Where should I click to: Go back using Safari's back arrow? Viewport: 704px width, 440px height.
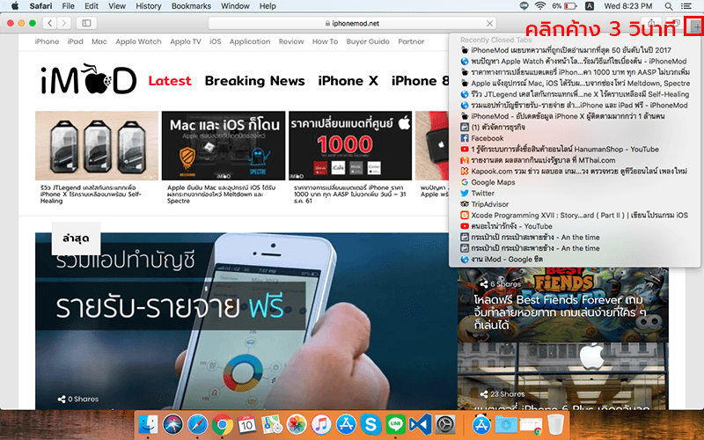click(x=50, y=23)
